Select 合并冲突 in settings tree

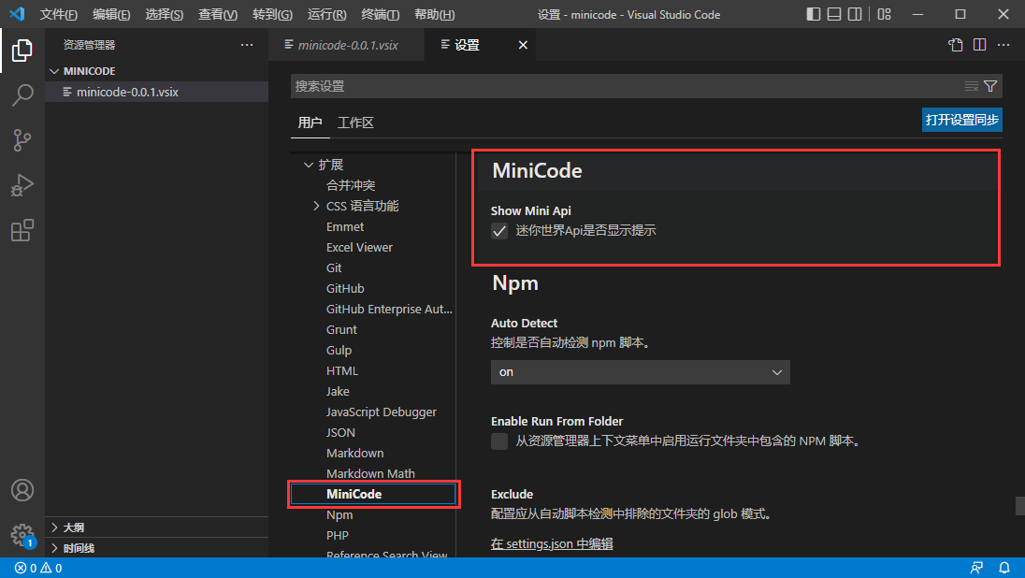tap(351, 186)
